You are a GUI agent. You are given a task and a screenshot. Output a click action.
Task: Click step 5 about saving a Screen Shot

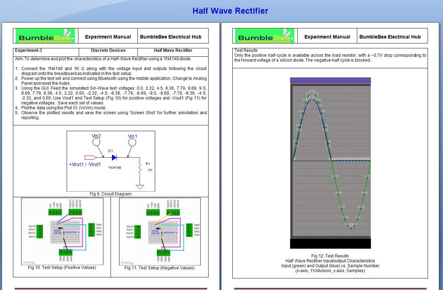111,115
